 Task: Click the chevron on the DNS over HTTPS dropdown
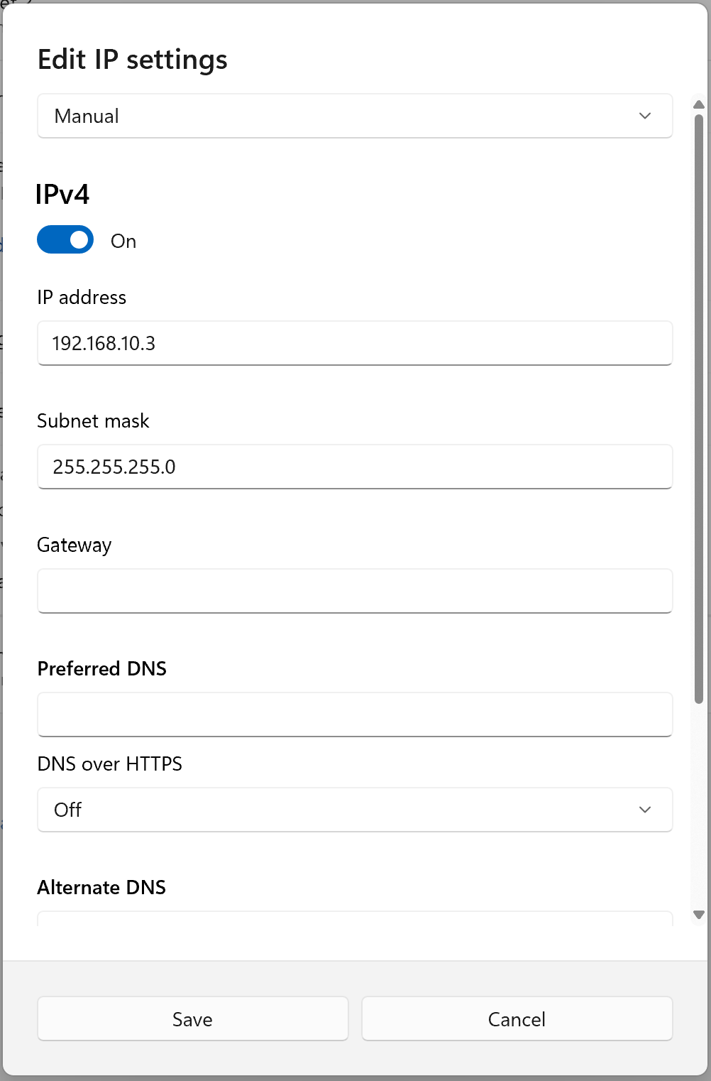click(645, 810)
